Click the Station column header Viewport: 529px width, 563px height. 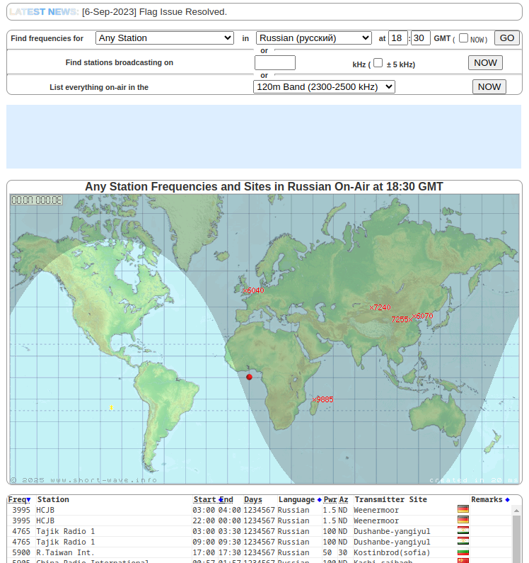coord(53,499)
